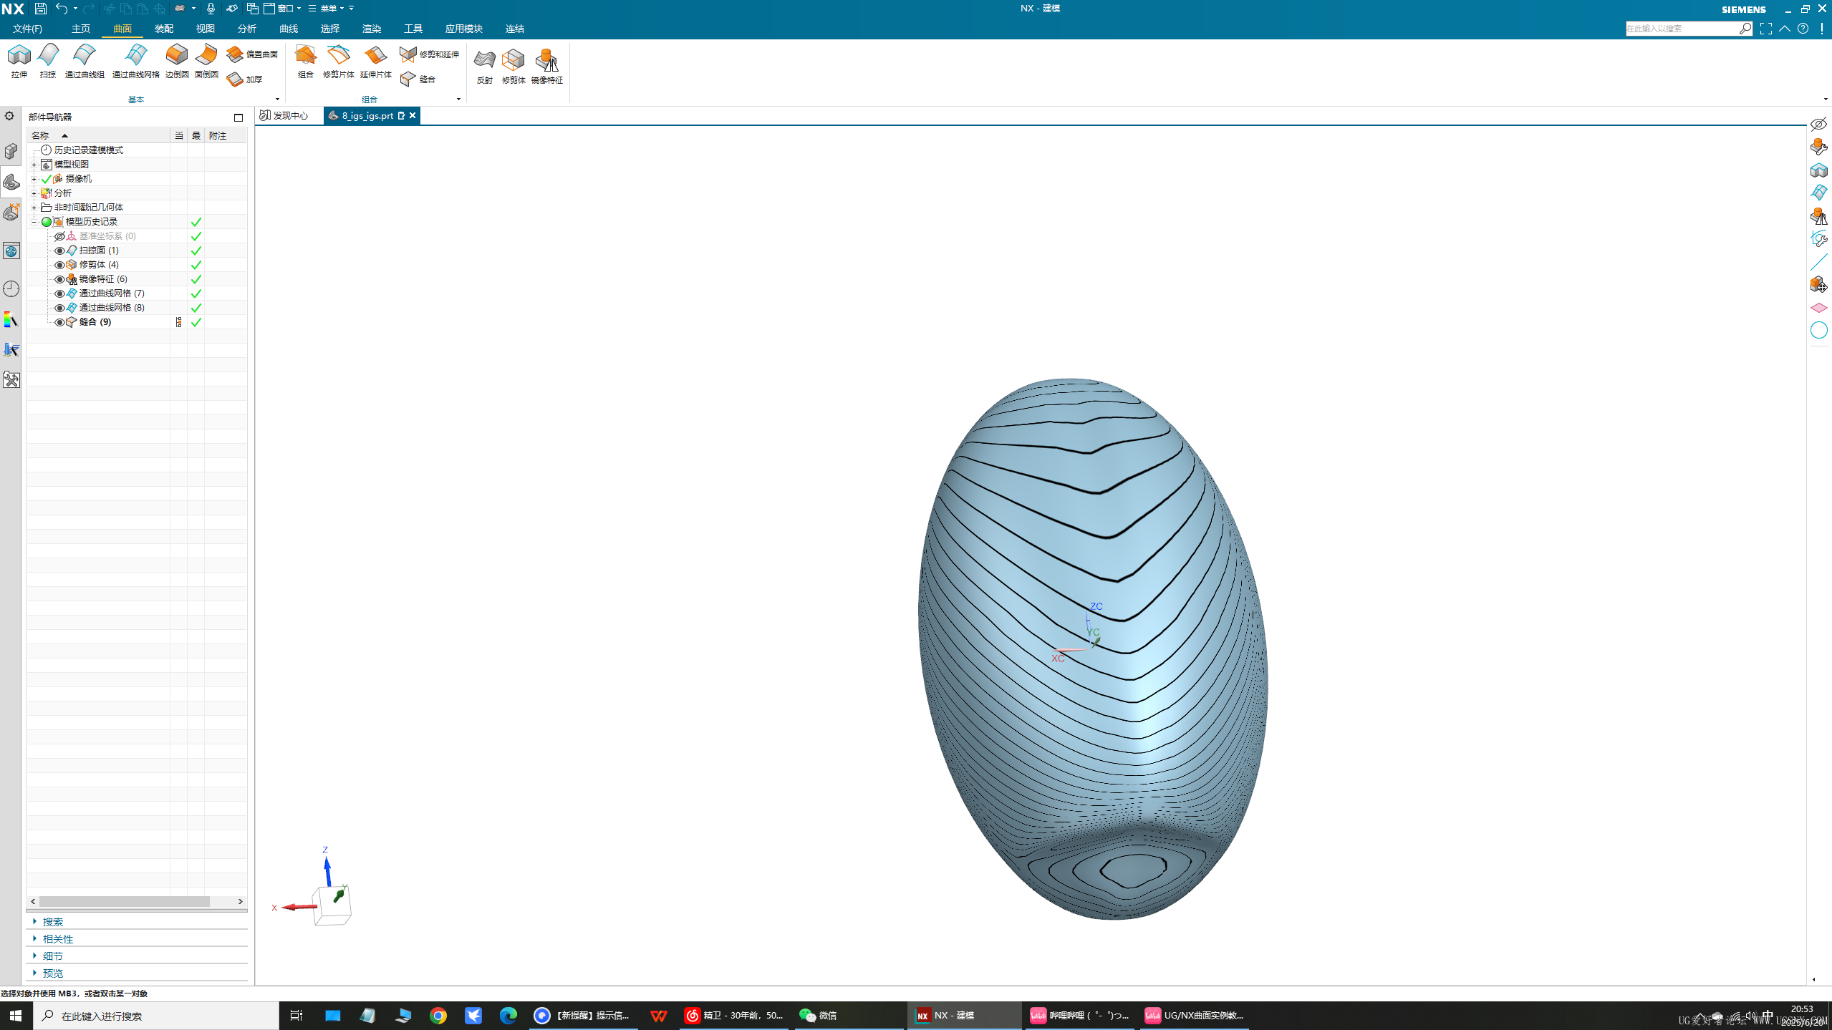This screenshot has height=1030, width=1832.
Task: Toggle visibility of 扫掠面 (1)
Action: click(59, 251)
